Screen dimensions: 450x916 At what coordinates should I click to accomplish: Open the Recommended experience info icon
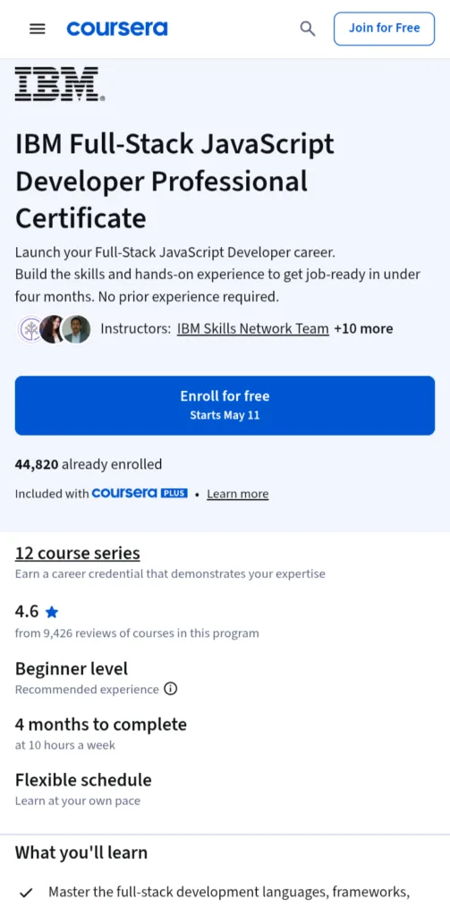pyautogui.click(x=170, y=690)
